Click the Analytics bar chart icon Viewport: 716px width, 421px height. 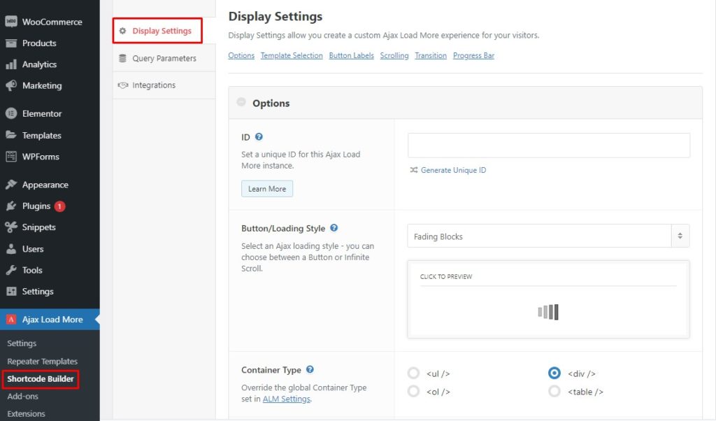pos(11,64)
